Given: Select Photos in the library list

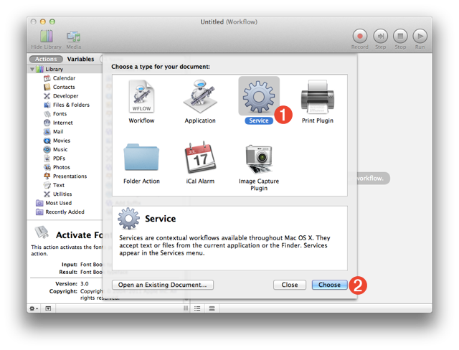Looking at the screenshot, I should point(61,167).
